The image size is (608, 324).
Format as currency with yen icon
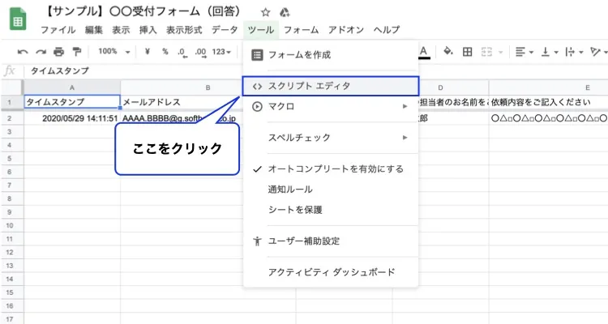click(148, 51)
